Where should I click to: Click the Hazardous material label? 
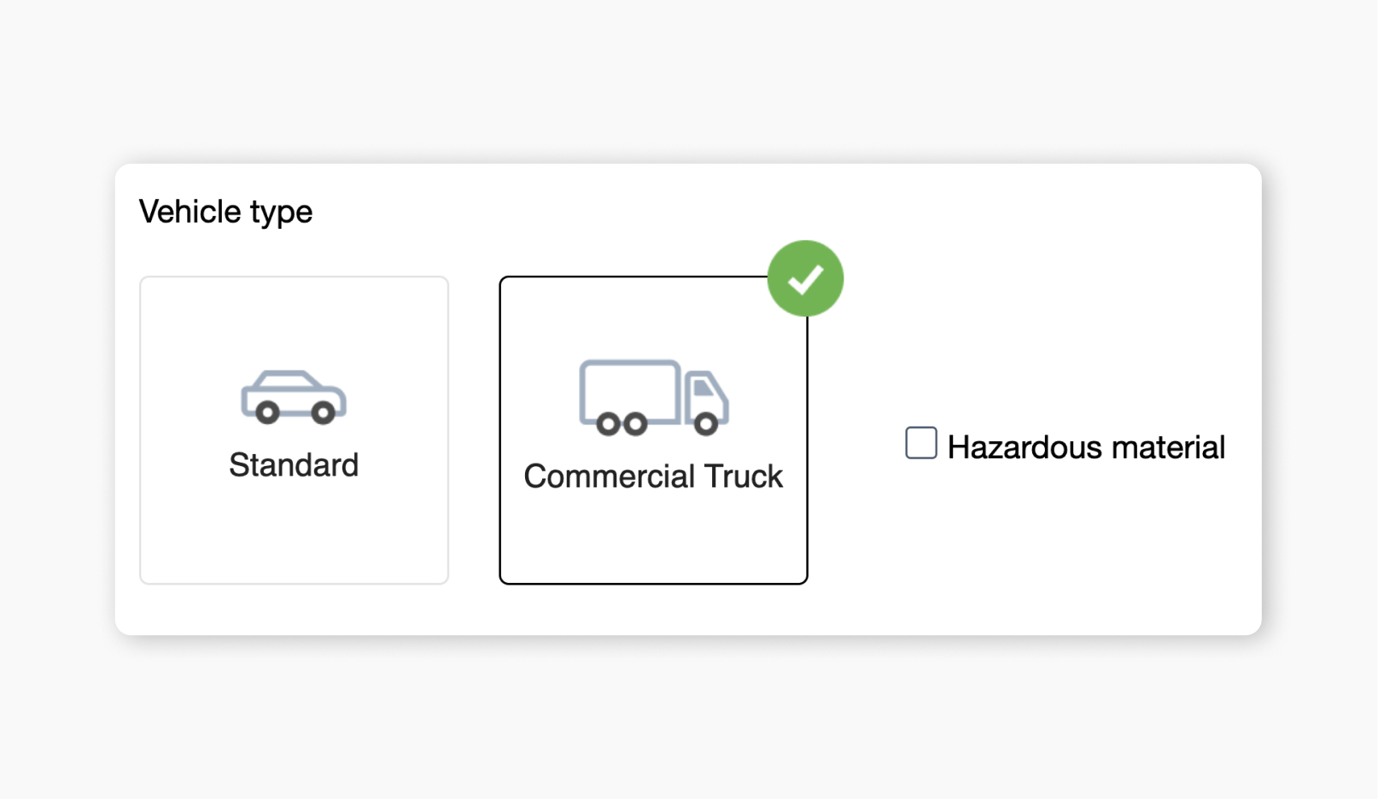[1086, 446]
